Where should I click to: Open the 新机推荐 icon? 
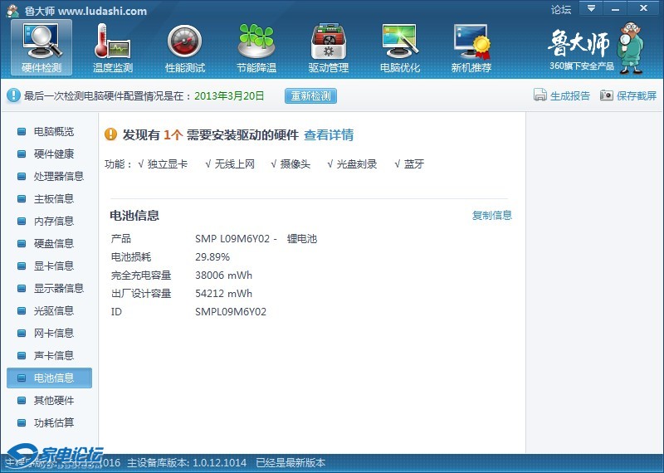tap(471, 41)
